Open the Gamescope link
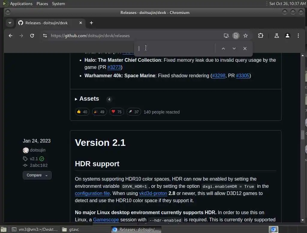The height and width of the screenshot is (233, 307). 106,220
